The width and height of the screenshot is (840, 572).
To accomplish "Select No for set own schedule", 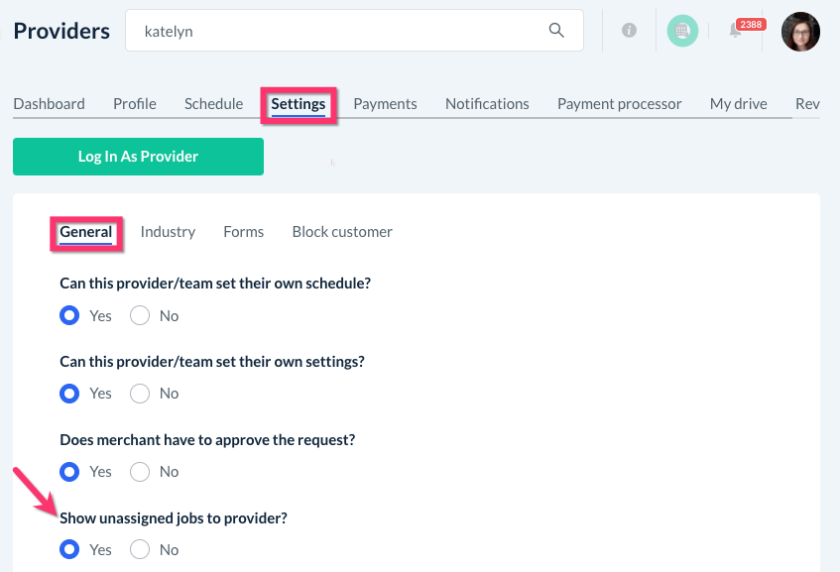I will [x=140, y=316].
